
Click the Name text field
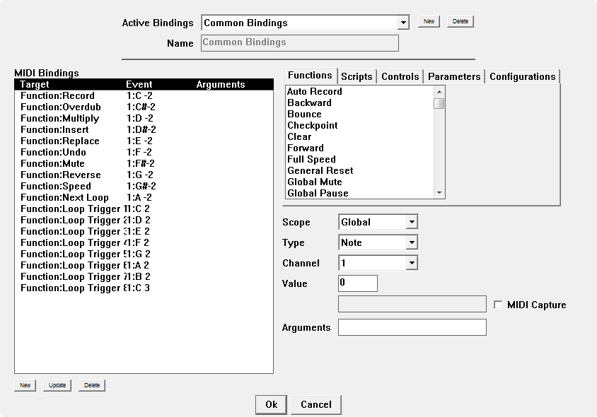point(300,42)
